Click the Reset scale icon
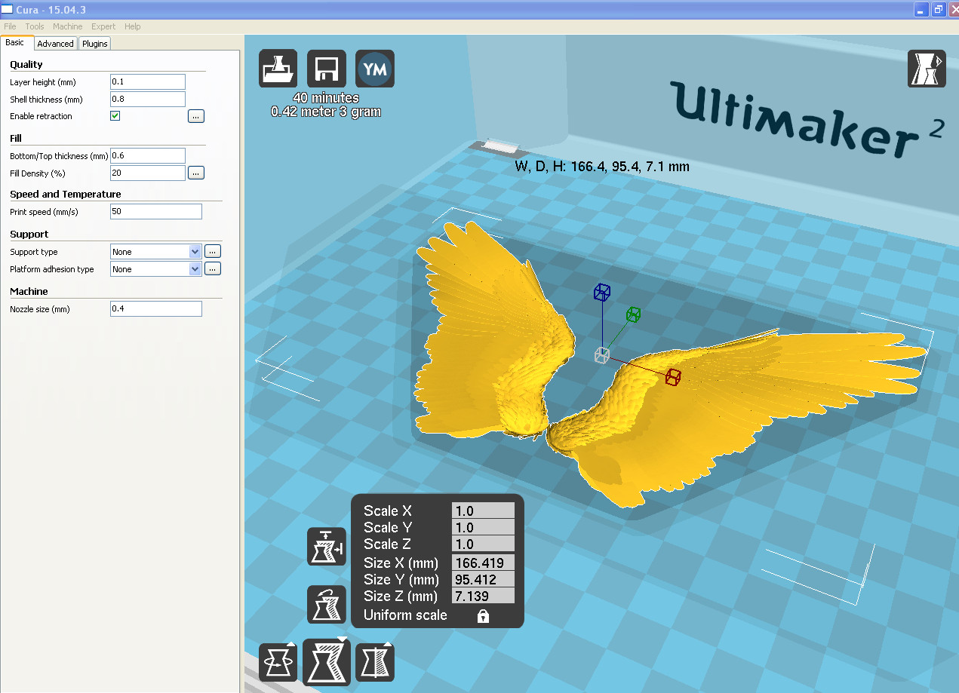Image resolution: width=959 pixels, height=693 pixels. coord(327,605)
